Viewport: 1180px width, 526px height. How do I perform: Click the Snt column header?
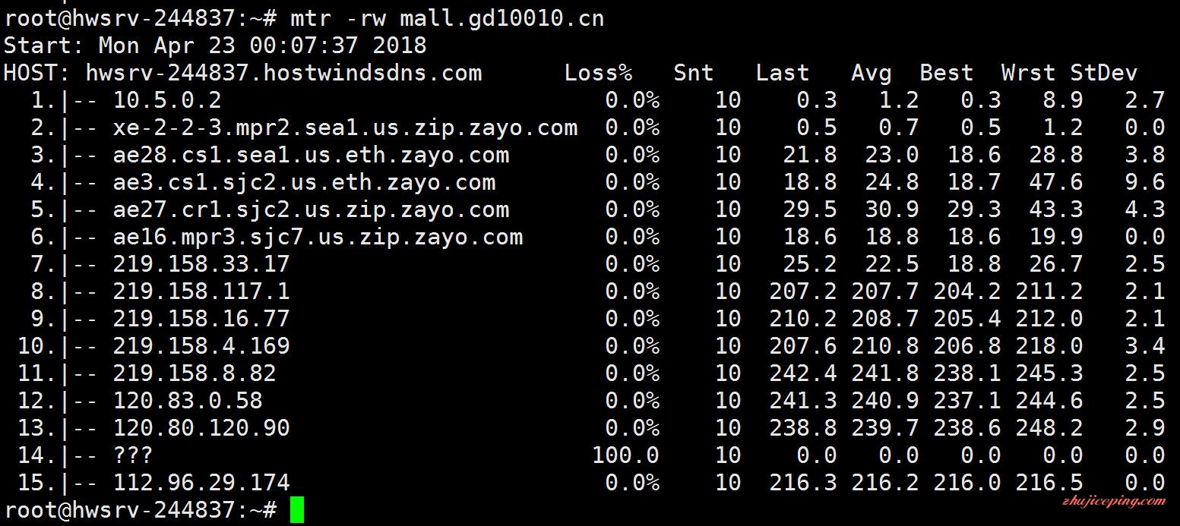pos(694,72)
